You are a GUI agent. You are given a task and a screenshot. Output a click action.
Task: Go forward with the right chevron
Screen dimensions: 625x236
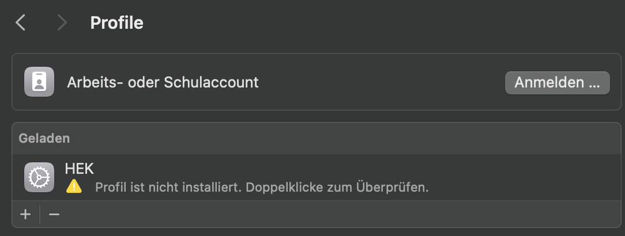pyautogui.click(x=62, y=22)
